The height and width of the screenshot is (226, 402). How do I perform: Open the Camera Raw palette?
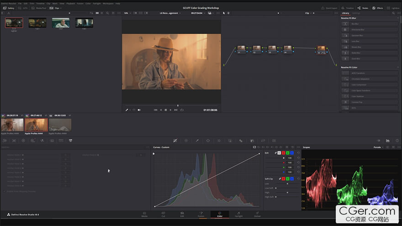click(5, 141)
